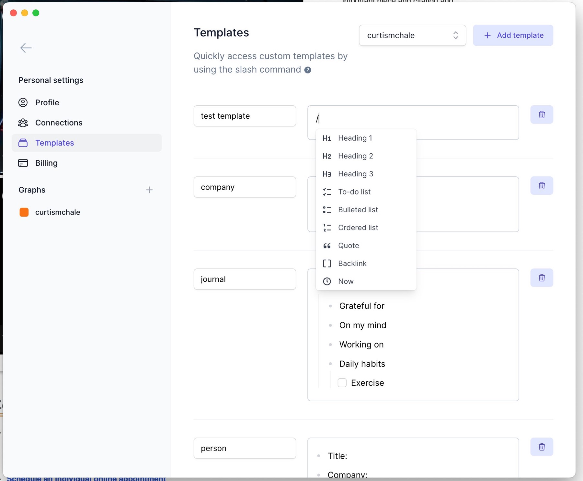Click the slash command help icon

pos(308,70)
